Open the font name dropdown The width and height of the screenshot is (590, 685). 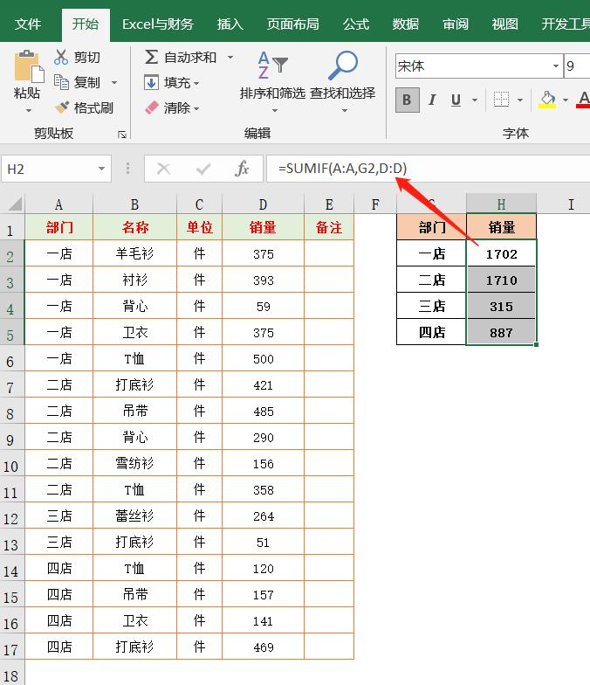pos(556,66)
